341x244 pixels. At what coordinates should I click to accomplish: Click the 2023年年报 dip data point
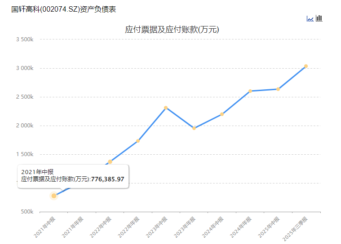[x=194, y=128]
